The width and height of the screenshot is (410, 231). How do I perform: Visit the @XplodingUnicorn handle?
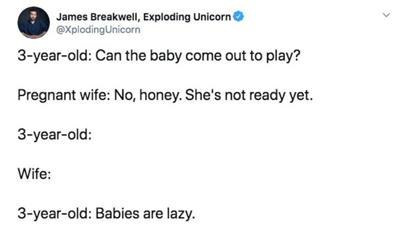[98, 30]
